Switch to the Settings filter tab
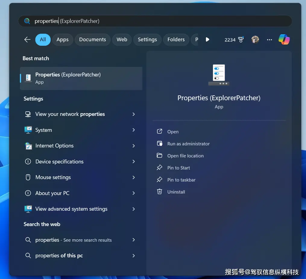The height and width of the screenshot is (279, 306). (x=147, y=39)
